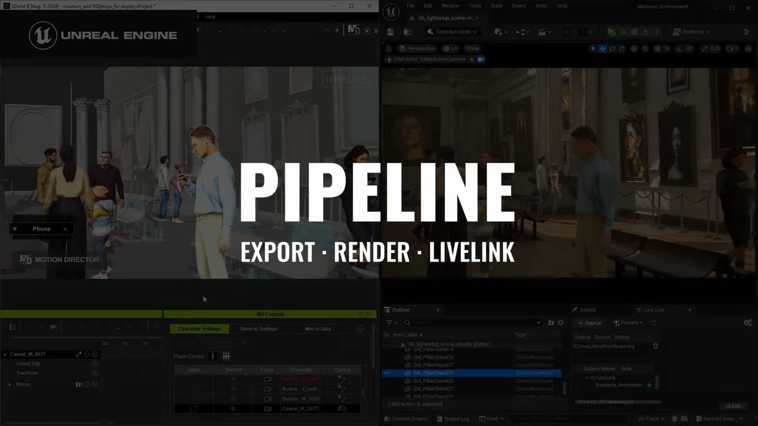
Task: Expand the Motion track in timeline
Action: click(x=10, y=385)
